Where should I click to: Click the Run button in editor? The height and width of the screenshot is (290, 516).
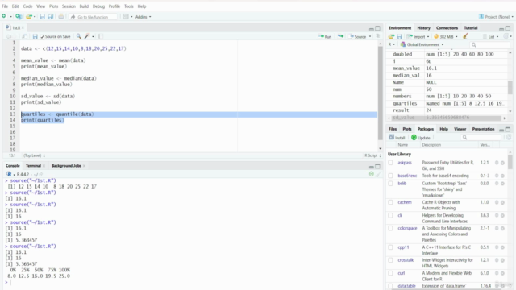pos(325,36)
